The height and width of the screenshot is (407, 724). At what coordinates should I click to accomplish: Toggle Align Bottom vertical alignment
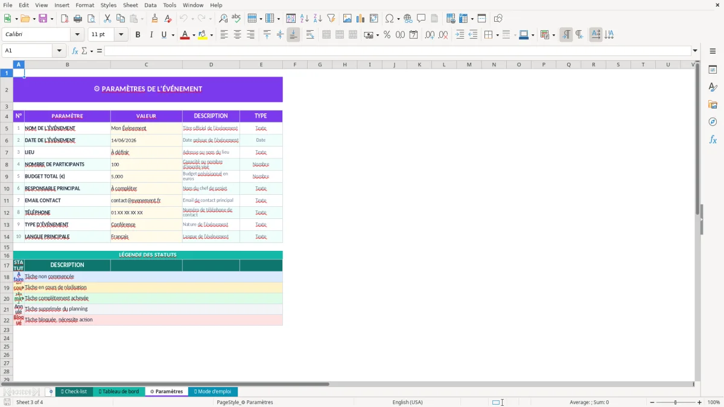pos(293,35)
